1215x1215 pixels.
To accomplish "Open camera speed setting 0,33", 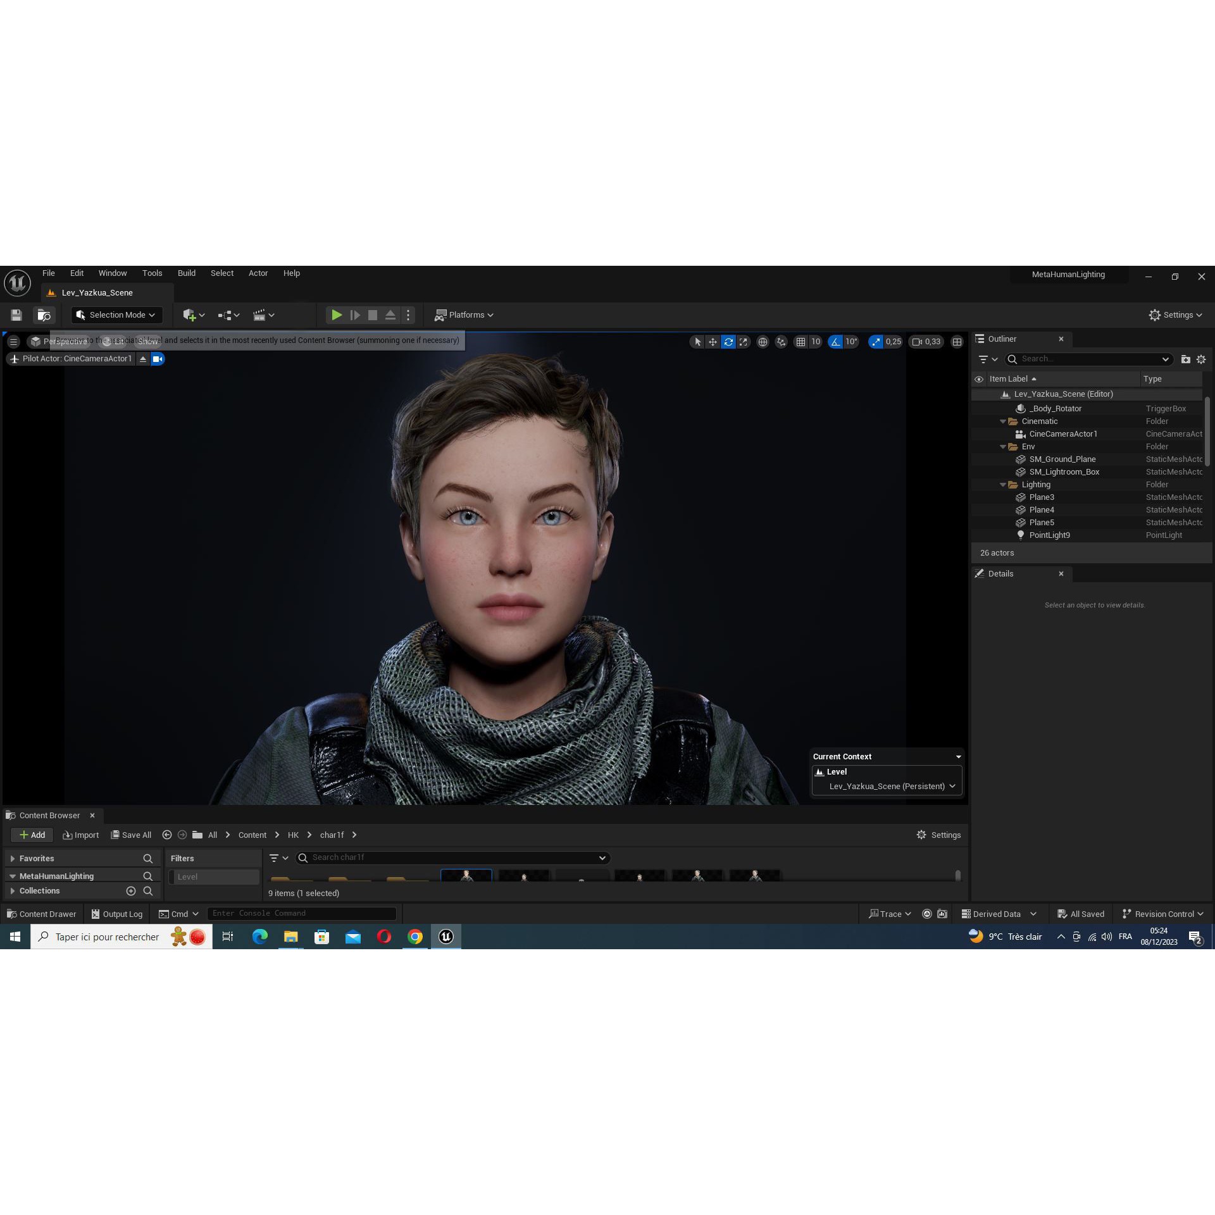I will (x=926, y=342).
